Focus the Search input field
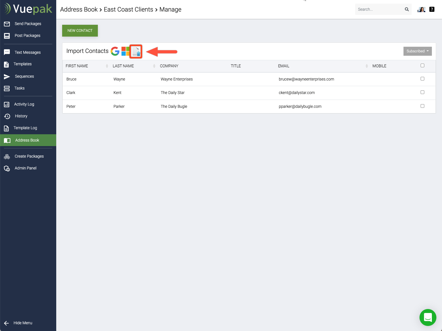 click(379, 9)
